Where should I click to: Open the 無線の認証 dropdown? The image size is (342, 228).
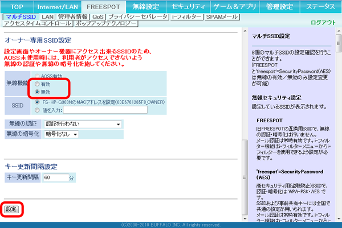[83, 124]
